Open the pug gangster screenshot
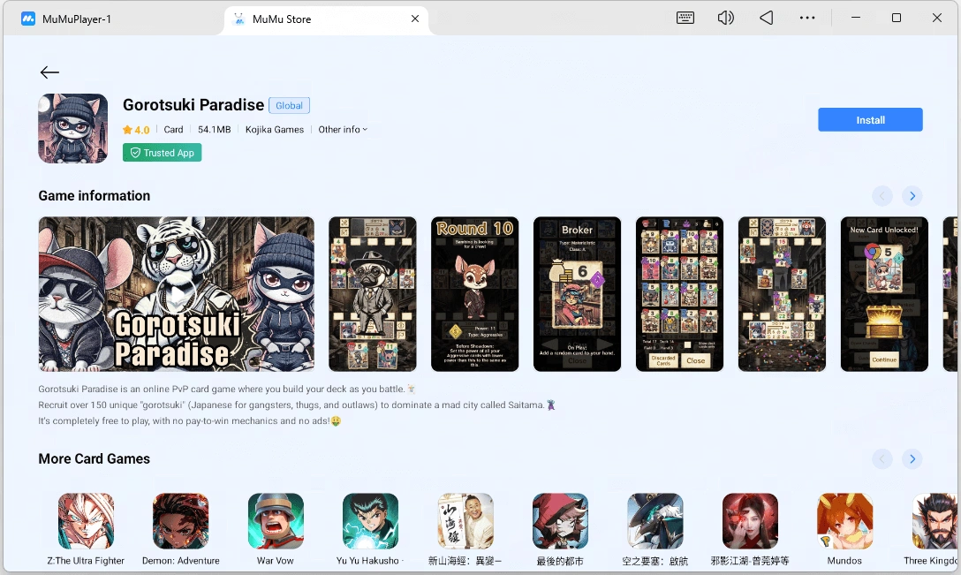This screenshot has width=961, height=575. 373,293
